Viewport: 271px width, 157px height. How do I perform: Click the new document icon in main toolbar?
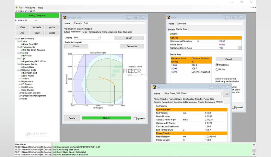pyautogui.click(x=17, y=11)
